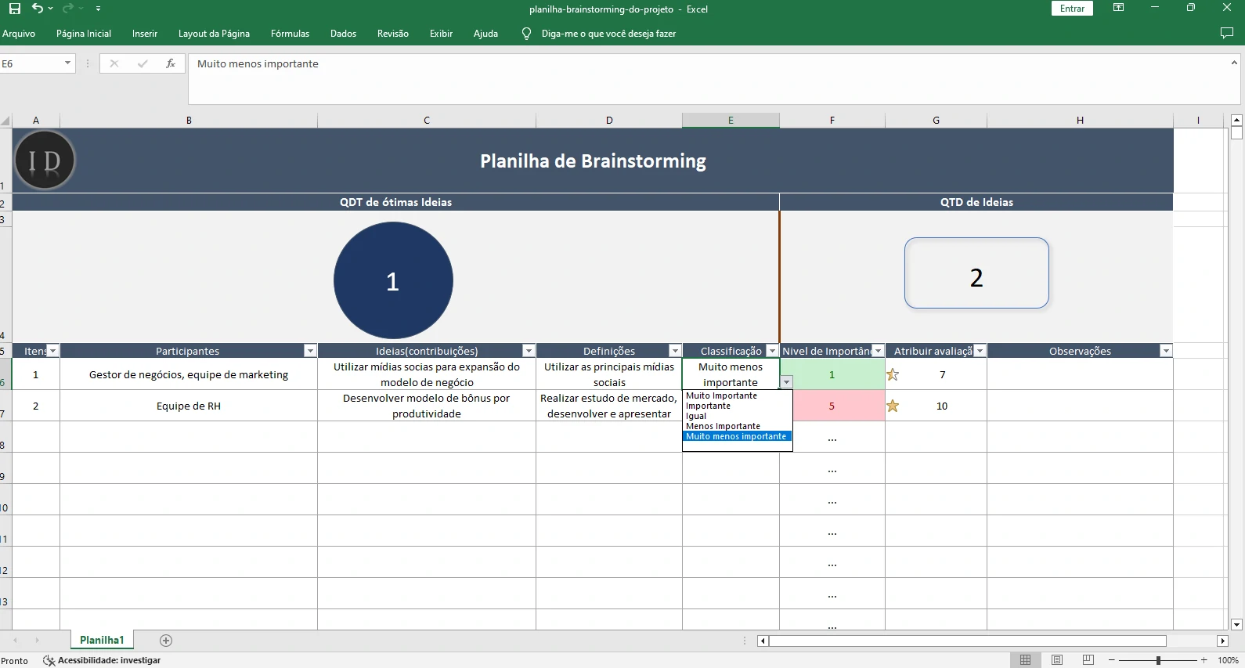This screenshot has width=1245, height=668.
Task: Open the Fórmulas ribbon tab
Action: coord(290,34)
